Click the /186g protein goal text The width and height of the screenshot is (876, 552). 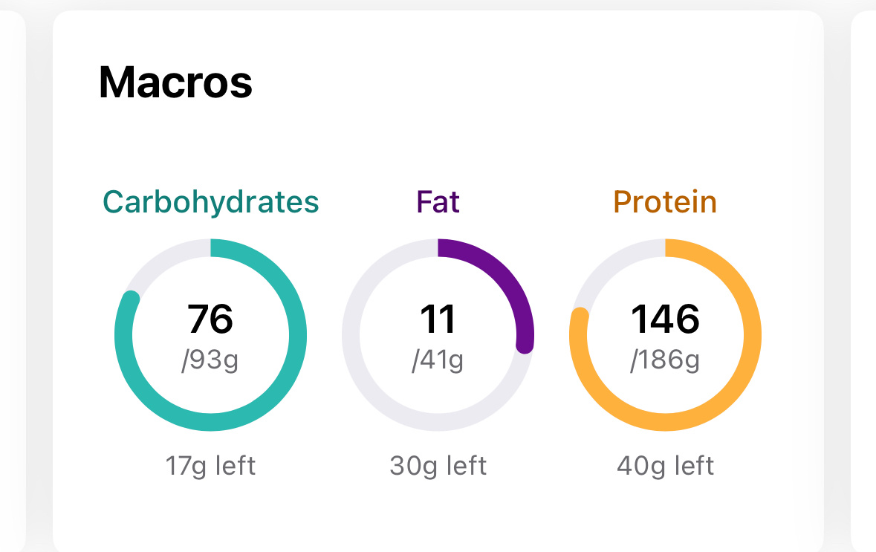pos(665,360)
